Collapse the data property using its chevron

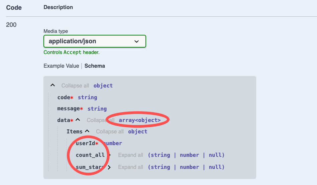[x=78, y=120]
